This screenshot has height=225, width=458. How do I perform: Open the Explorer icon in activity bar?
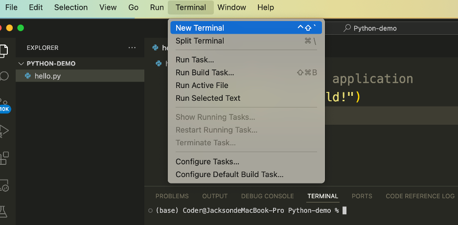tap(4, 49)
